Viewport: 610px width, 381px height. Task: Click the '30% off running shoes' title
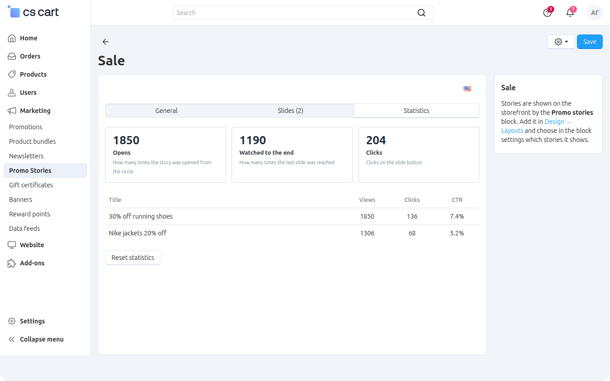click(x=140, y=216)
